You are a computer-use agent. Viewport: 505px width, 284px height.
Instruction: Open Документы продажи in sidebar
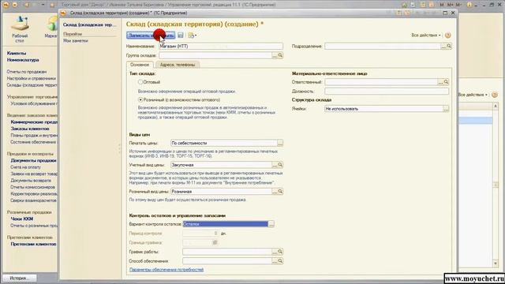click(33, 160)
